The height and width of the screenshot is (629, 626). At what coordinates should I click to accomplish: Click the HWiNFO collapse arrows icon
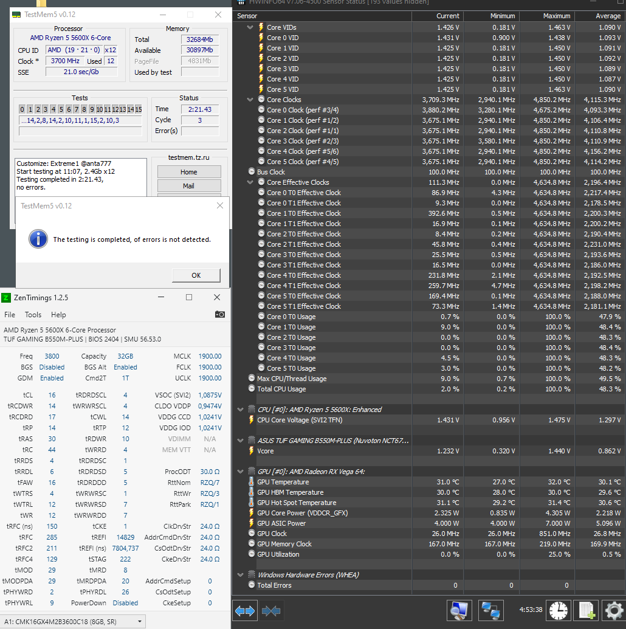click(271, 611)
